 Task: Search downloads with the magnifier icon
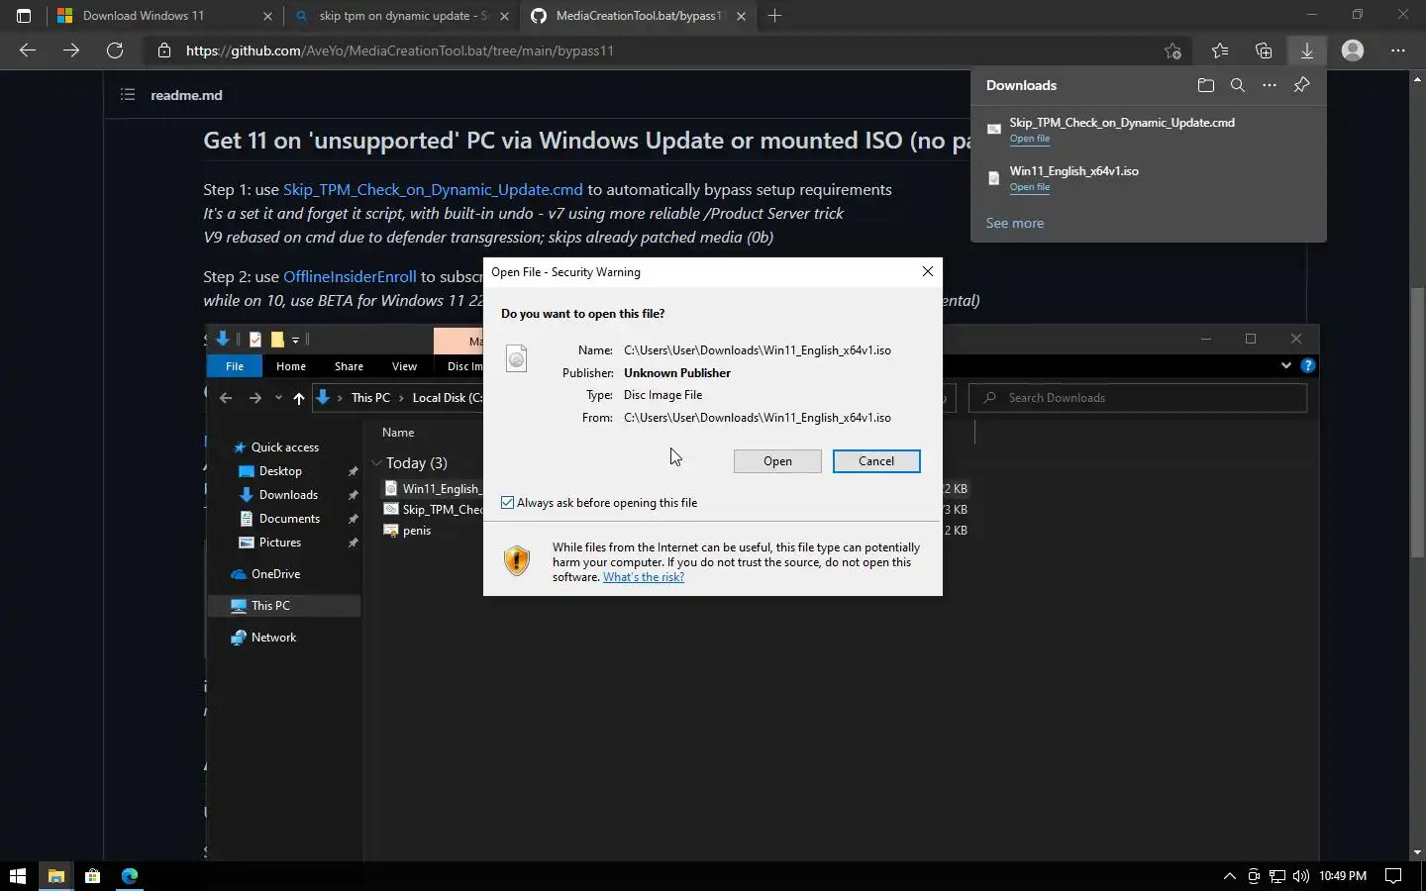pos(1238,85)
